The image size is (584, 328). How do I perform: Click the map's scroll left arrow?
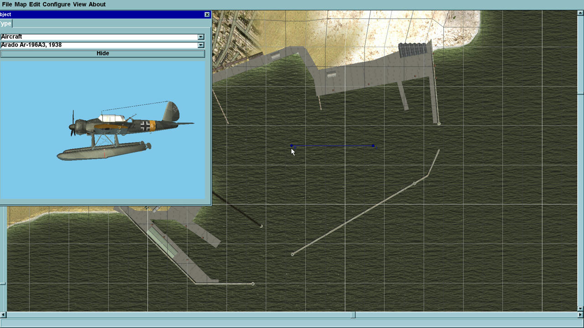coord(3,315)
